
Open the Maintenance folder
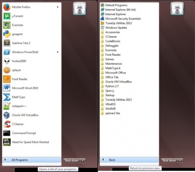coord(129,64)
